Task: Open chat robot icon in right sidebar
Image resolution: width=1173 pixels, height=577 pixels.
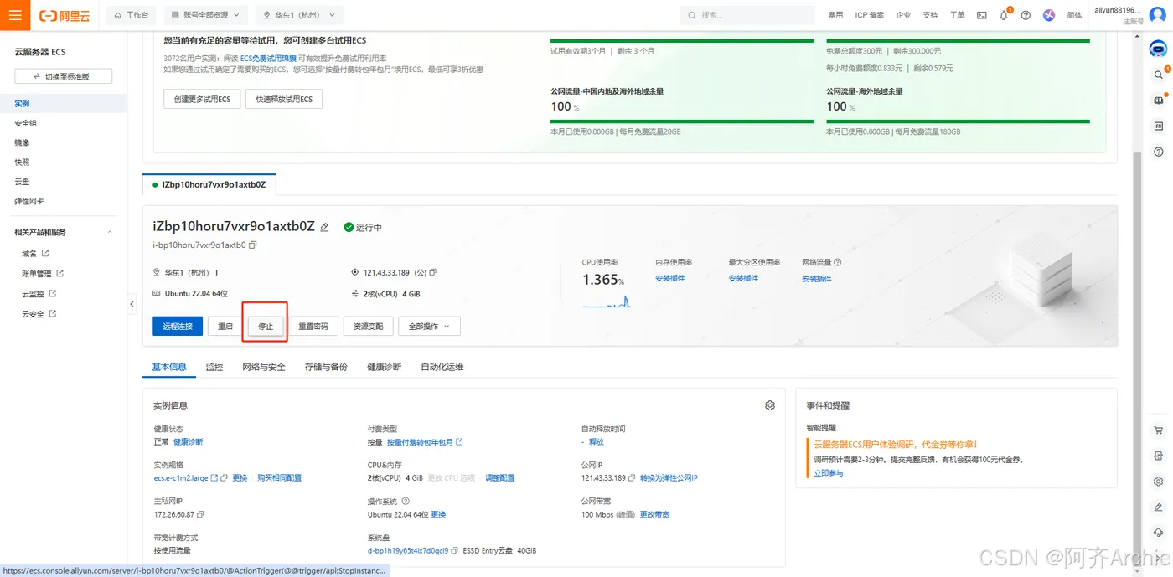Action: tap(1159, 49)
